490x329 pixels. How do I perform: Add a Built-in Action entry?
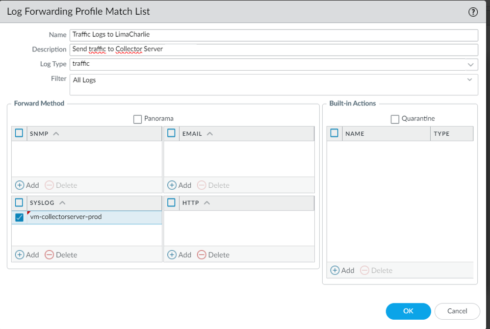point(342,271)
